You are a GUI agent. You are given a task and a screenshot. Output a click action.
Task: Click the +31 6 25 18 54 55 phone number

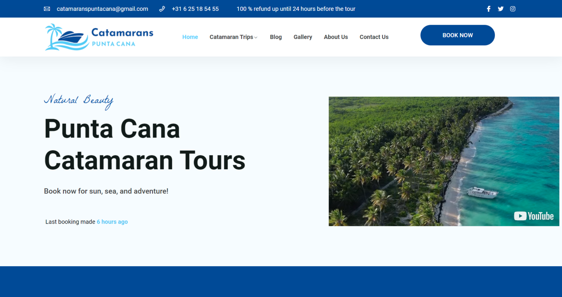pos(195,9)
